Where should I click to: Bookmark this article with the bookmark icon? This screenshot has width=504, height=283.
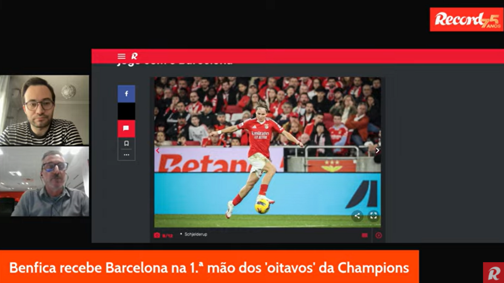click(x=127, y=143)
